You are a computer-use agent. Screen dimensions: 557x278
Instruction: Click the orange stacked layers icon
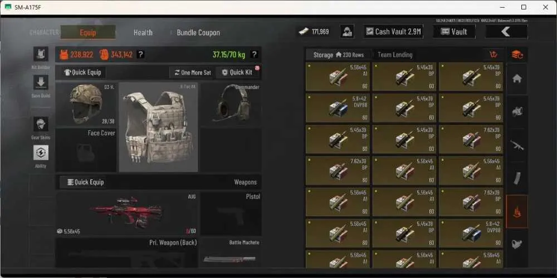pyautogui.click(x=517, y=54)
